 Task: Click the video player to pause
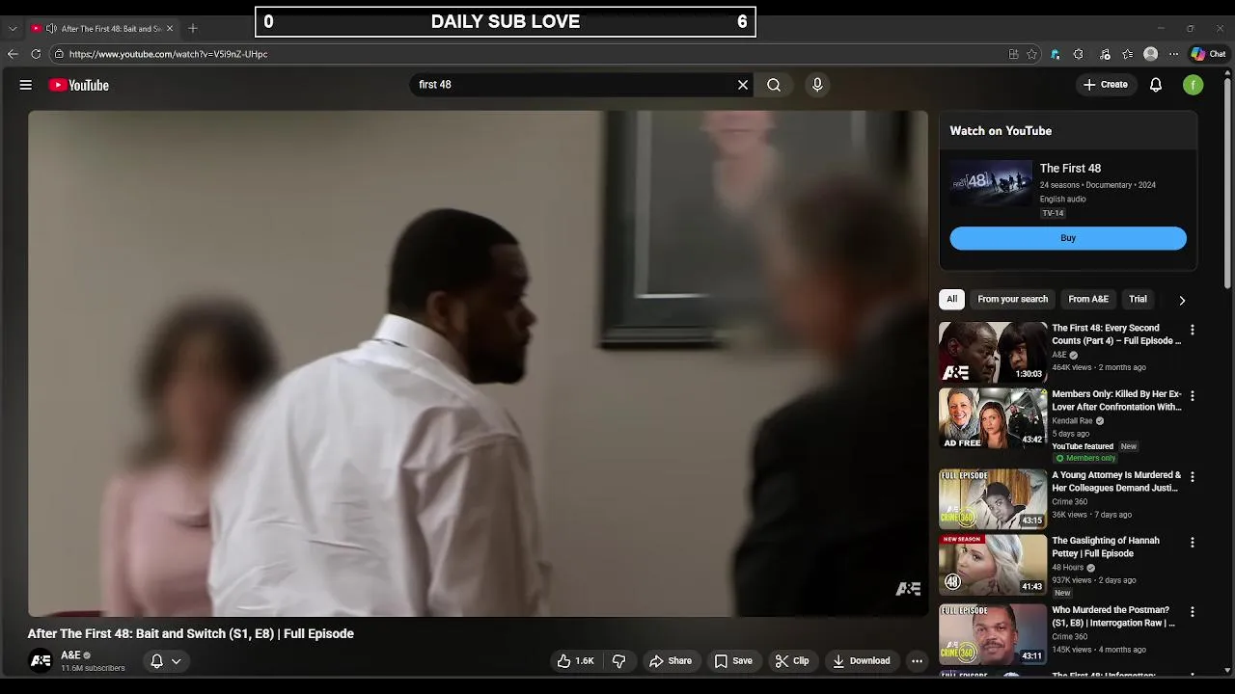(478, 363)
